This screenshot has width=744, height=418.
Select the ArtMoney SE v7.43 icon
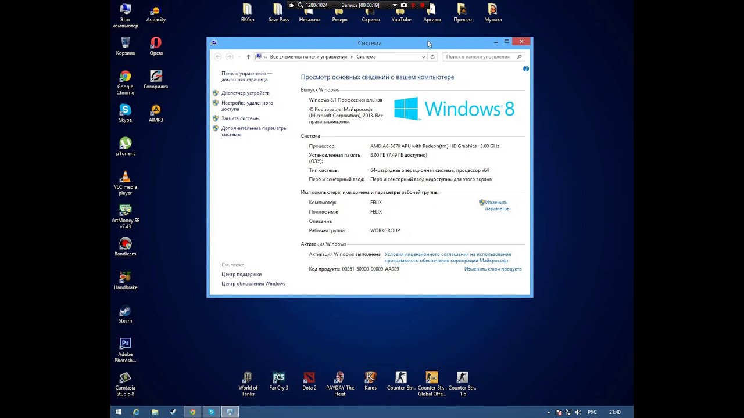point(125,217)
